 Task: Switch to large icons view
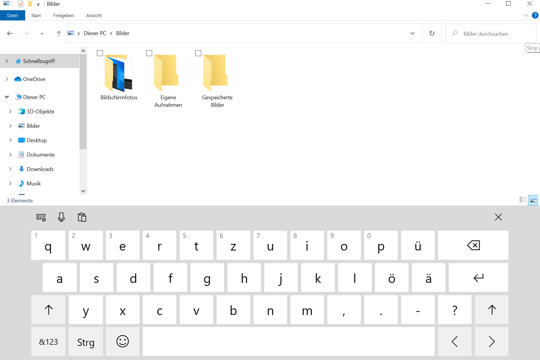(x=533, y=200)
